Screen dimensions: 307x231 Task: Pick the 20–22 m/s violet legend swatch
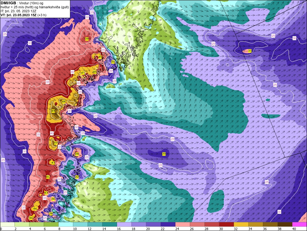(x=153, y=224)
